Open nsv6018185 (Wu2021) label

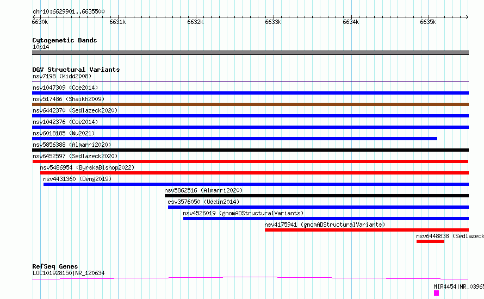coord(64,133)
